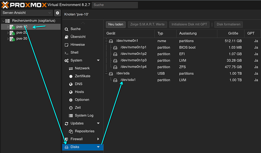This screenshot has width=261, height=153.
Task: Click the pve-20 node icon
Action: point(12,33)
